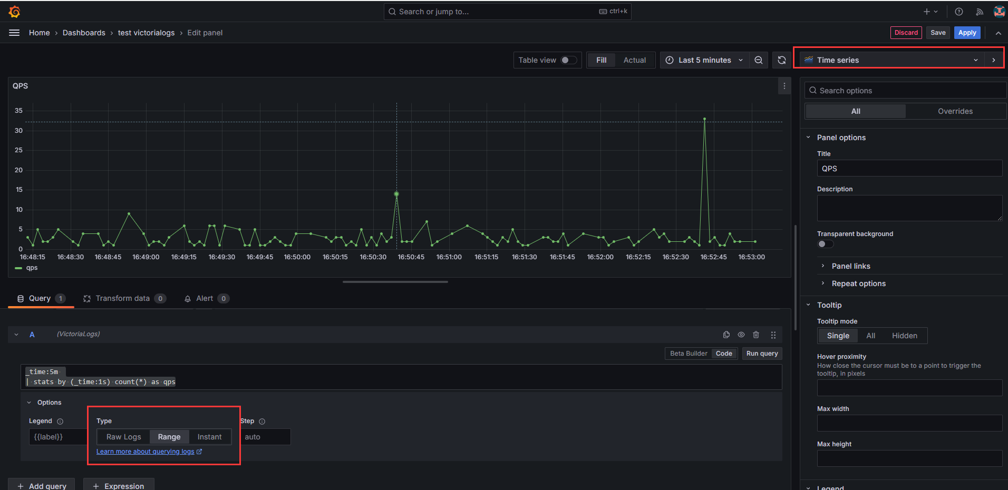Open the hamburger navigation menu
This screenshot has width=1008, height=490.
tap(14, 33)
